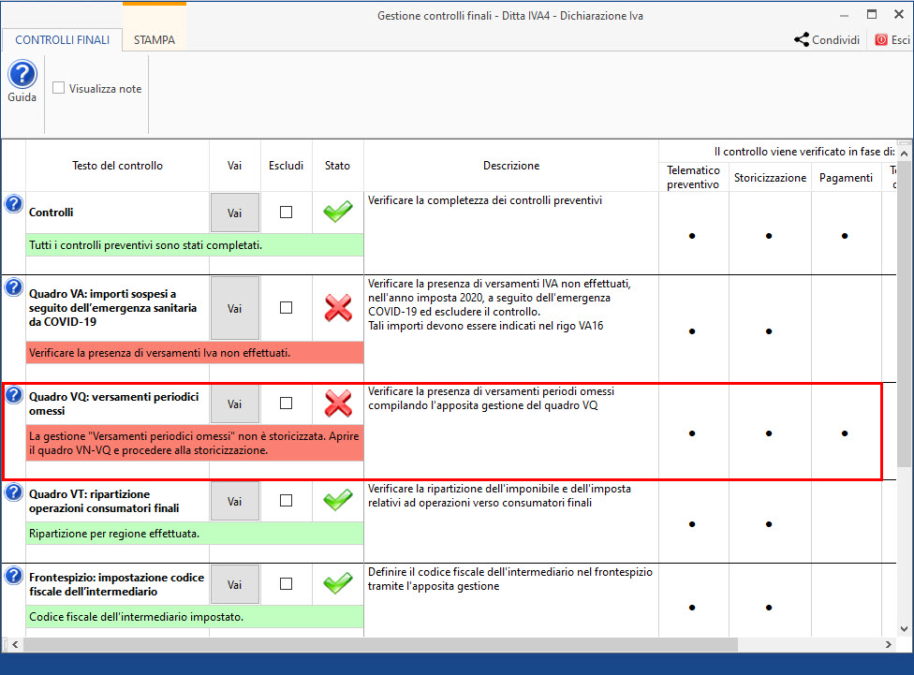Click the Condividi share icon
Viewport: 914px width, 675px height.
pos(802,40)
